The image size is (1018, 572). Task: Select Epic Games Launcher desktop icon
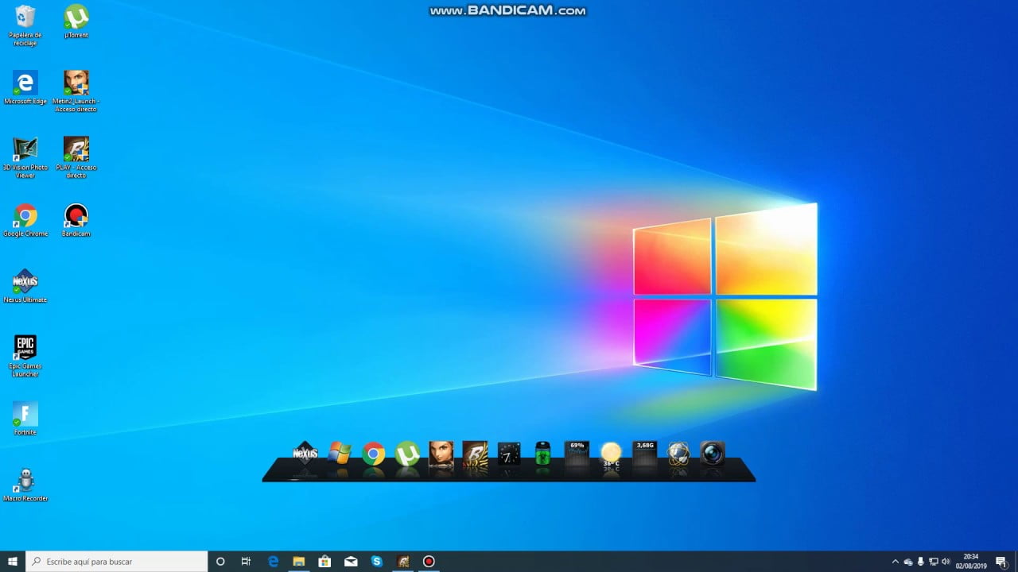pos(25,356)
